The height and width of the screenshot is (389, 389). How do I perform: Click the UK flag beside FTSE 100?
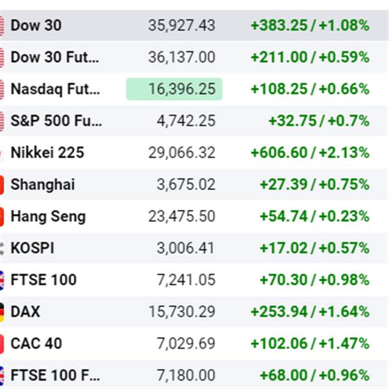point(2,280)
